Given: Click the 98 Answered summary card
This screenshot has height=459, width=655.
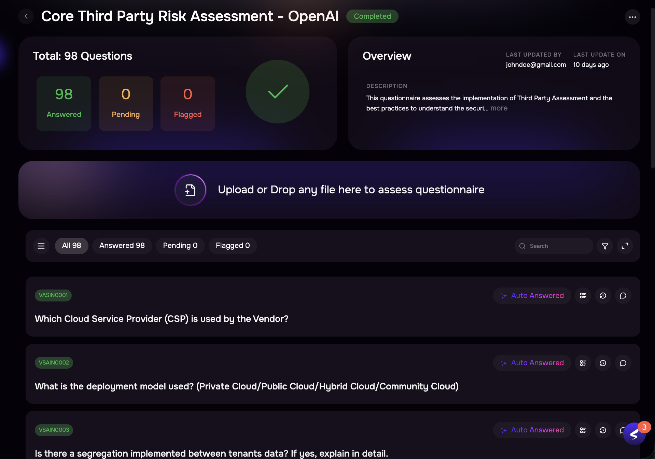Looking at the screenshot, I should (x=64, y=103).
